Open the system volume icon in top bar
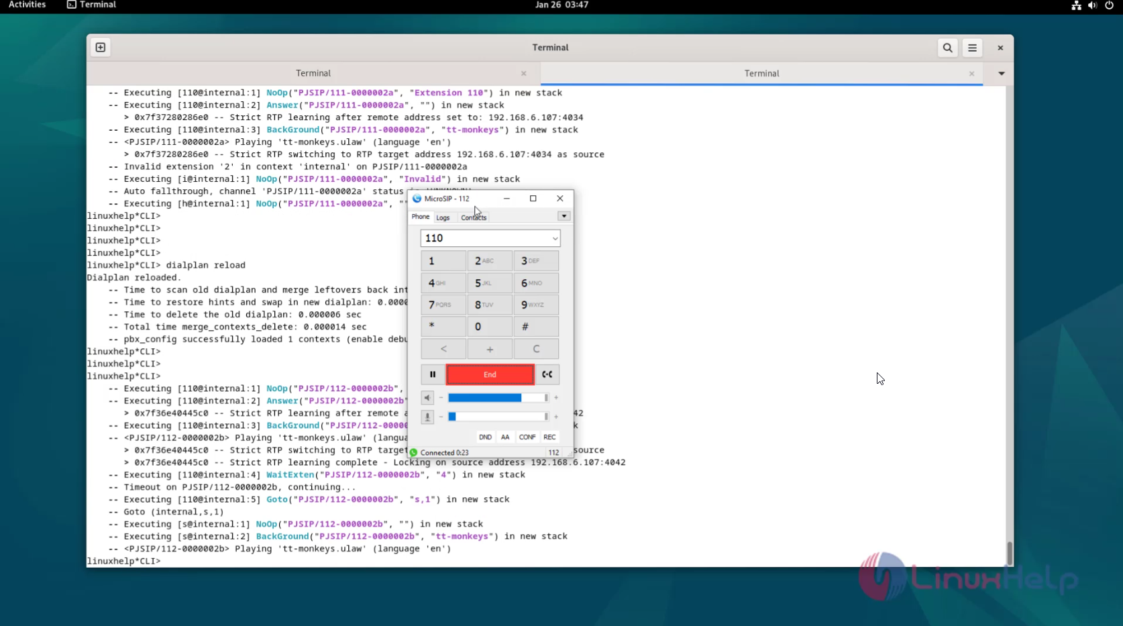 point(1092,5)
